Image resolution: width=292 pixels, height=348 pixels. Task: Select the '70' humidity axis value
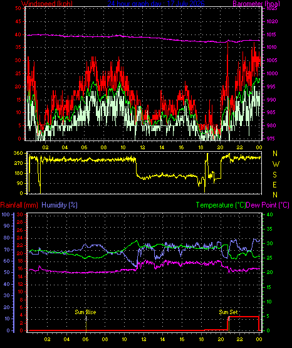(7, 250)
